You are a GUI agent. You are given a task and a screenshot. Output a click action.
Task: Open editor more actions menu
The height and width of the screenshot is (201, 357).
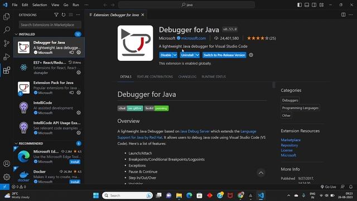coord(350,15)
